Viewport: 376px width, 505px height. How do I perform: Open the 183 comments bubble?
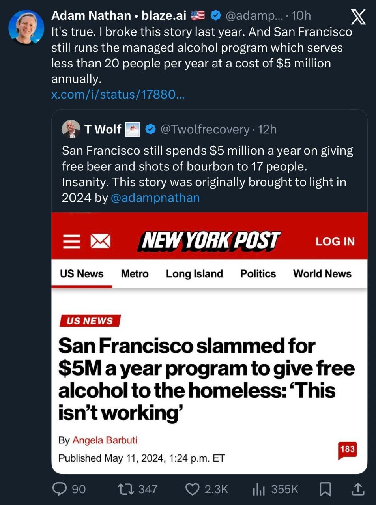(347, 450)
